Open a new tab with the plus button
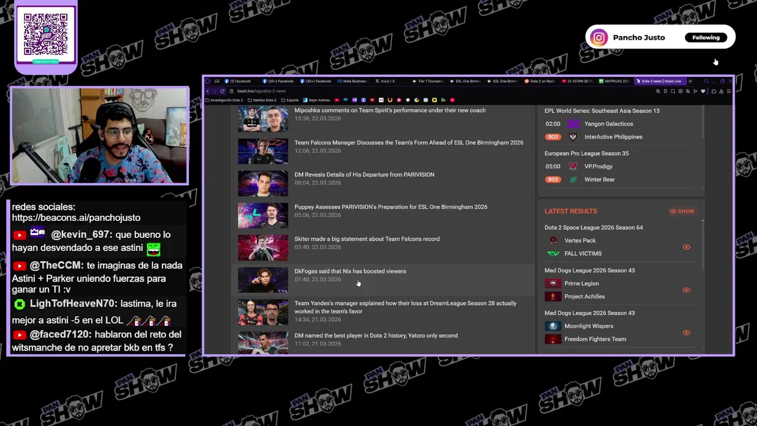Screen dimensions: 757x426 (690, 81)
